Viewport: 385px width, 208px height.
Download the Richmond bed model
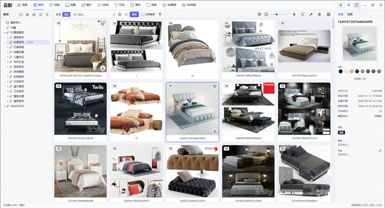click(x=103, y=68)
